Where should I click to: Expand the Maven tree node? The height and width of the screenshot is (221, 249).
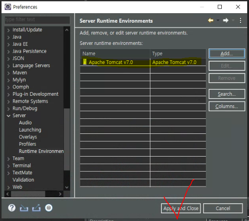click(9, 73)
